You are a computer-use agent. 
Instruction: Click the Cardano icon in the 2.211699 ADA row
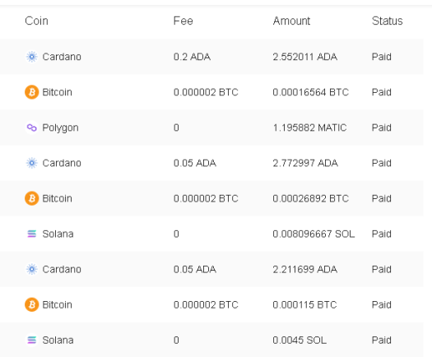32,270
